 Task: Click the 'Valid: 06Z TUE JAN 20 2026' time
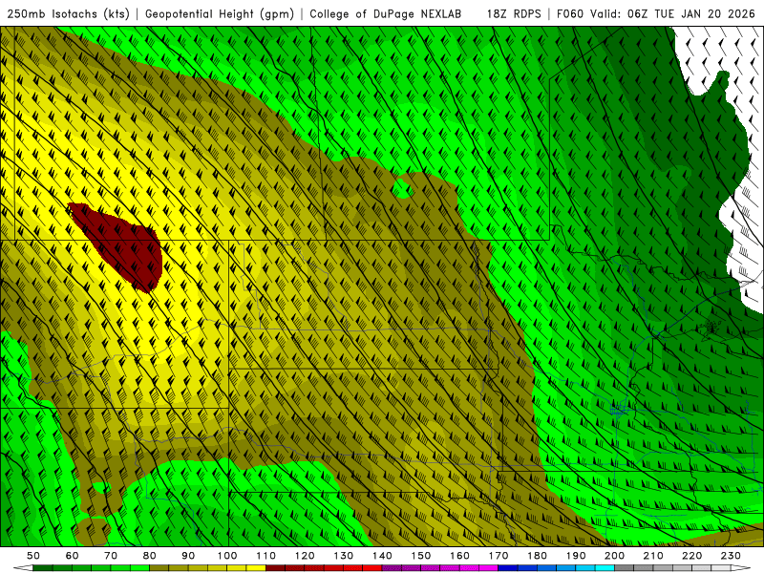click(x=672, y=13)
